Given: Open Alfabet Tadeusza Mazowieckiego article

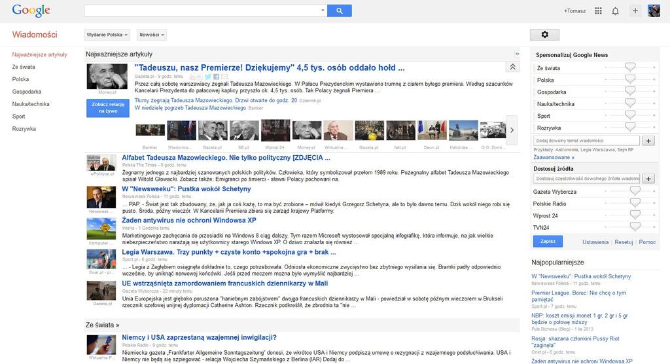Looking at the screenshot, I should pyautogui.click(x=226, y=158).
